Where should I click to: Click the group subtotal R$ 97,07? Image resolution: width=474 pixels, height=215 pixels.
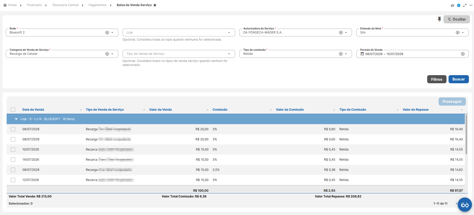[x=456, y=191]
